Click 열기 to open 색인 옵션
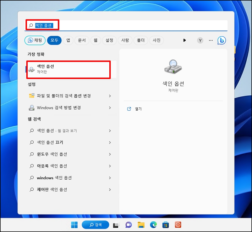The width and height of the screenshot is (252, 232). [x=138, y=109]
